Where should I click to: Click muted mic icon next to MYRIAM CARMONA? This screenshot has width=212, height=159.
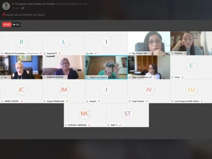[89, 125]
